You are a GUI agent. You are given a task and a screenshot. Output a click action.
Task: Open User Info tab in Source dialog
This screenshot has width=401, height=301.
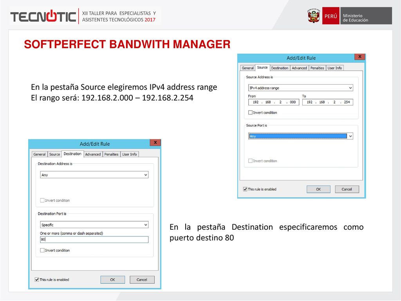[x=334, y=68]
